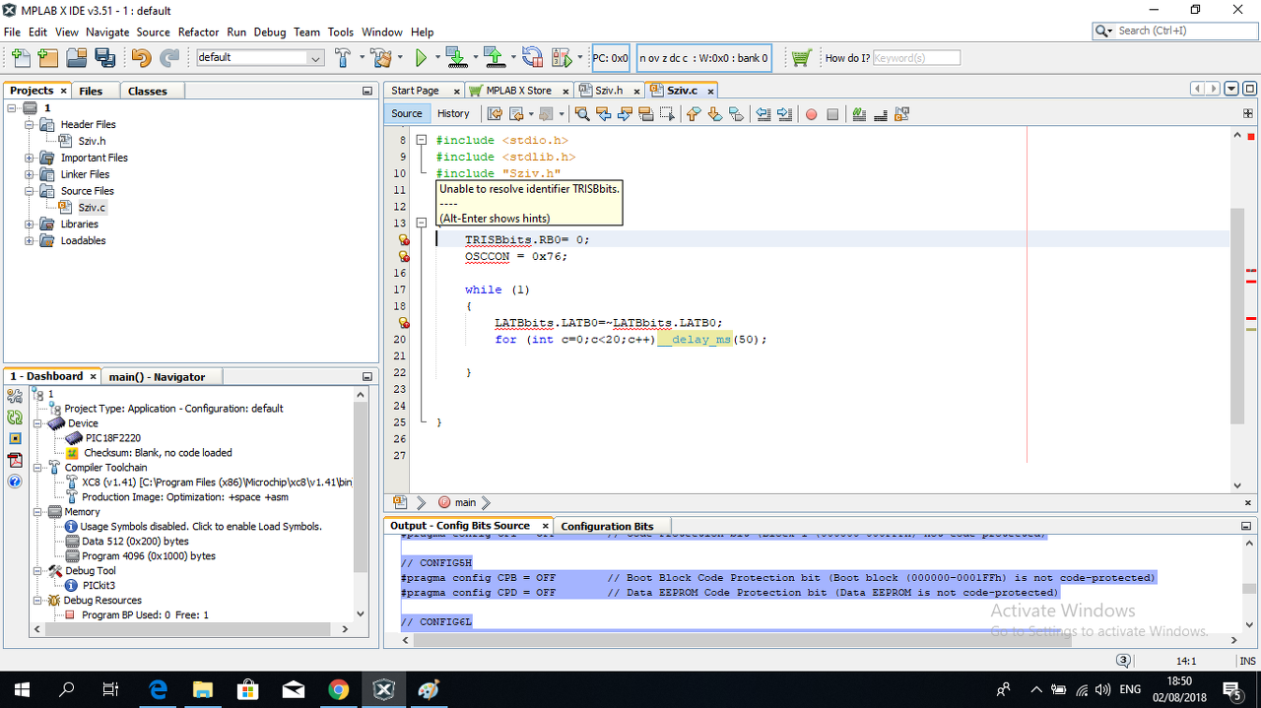
Task: Open the Refactor menu
Action: pos(198,32)
